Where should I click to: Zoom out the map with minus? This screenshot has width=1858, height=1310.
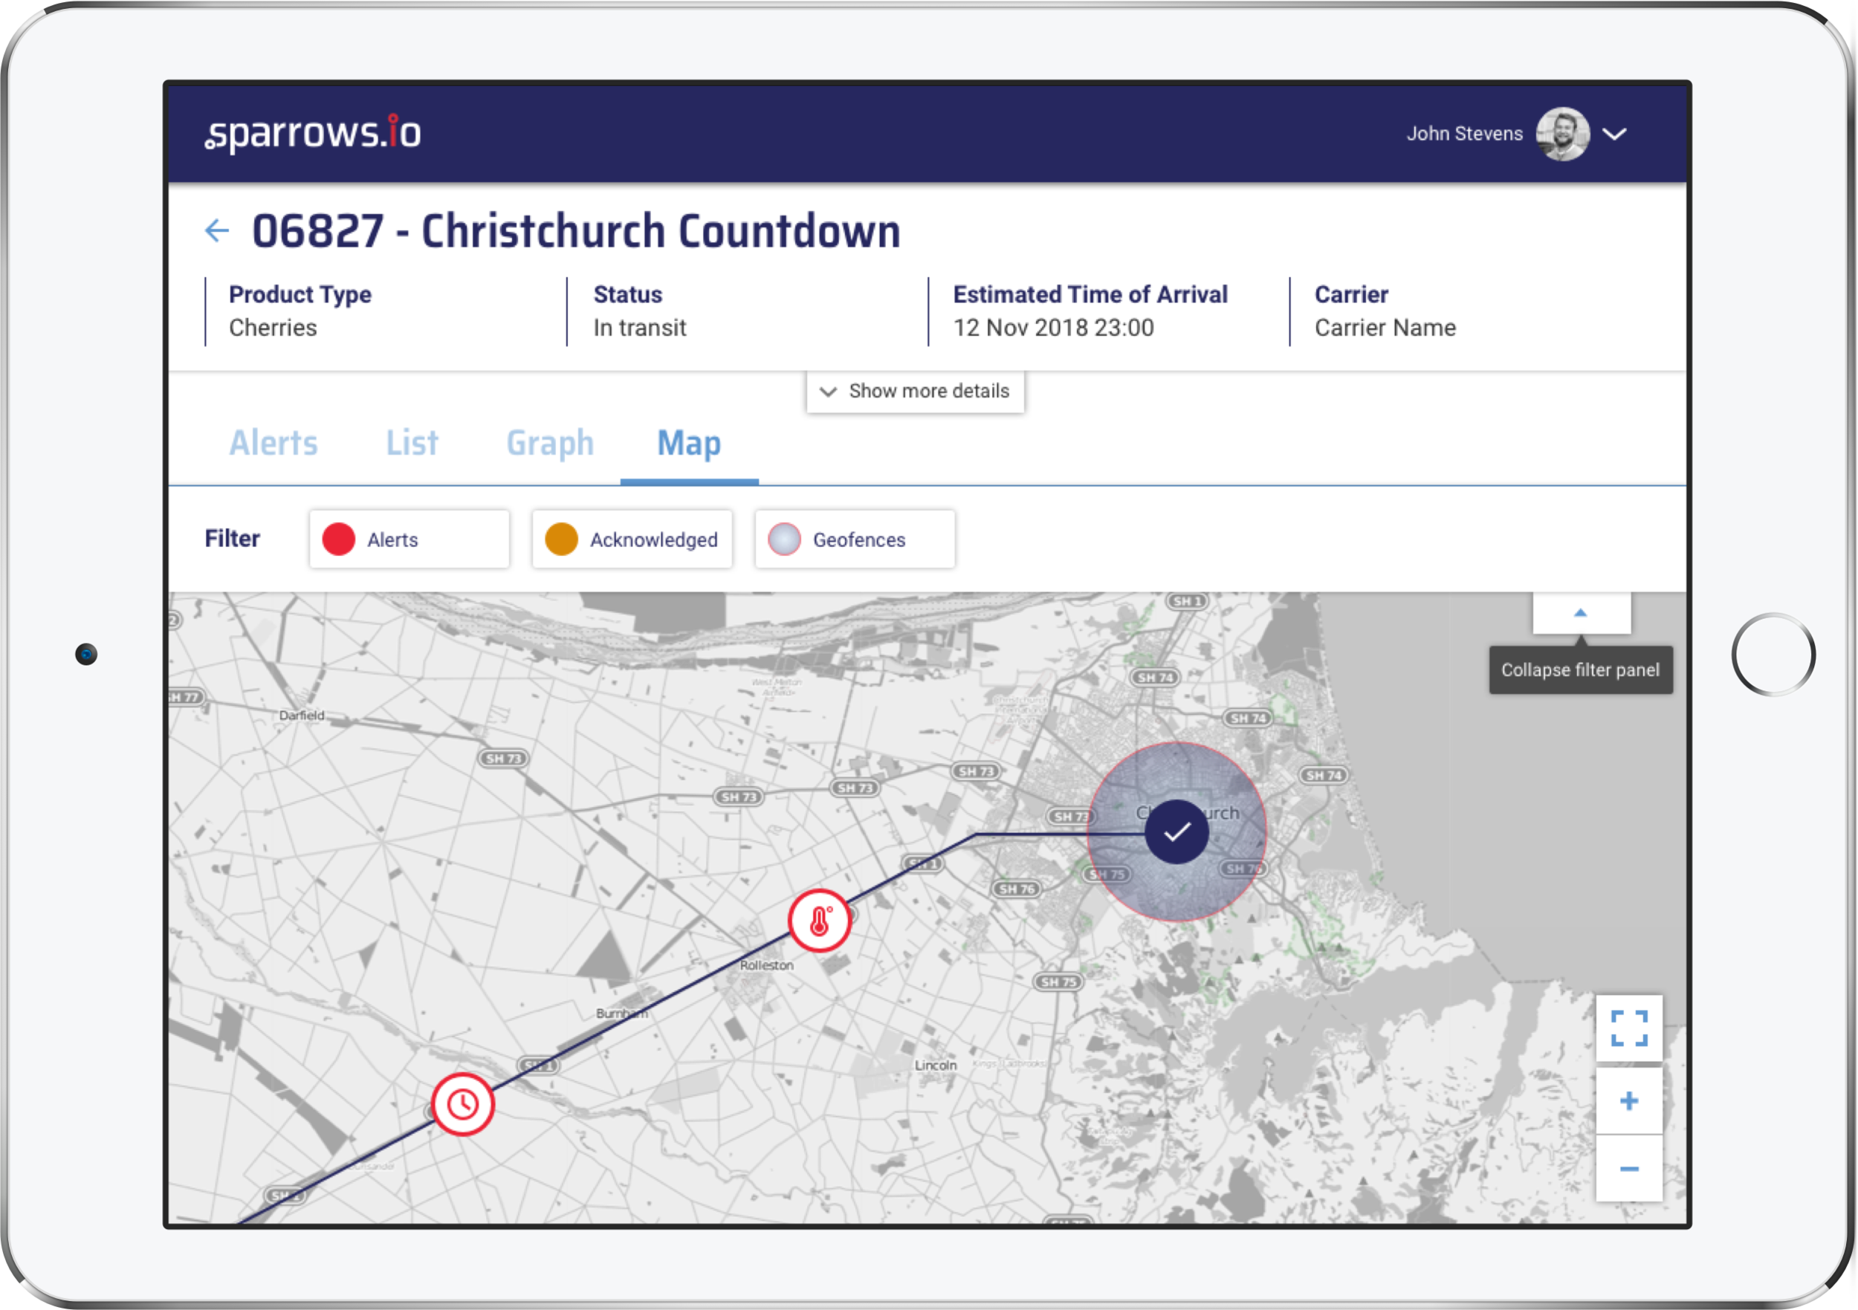[x=1629, y=1168]
